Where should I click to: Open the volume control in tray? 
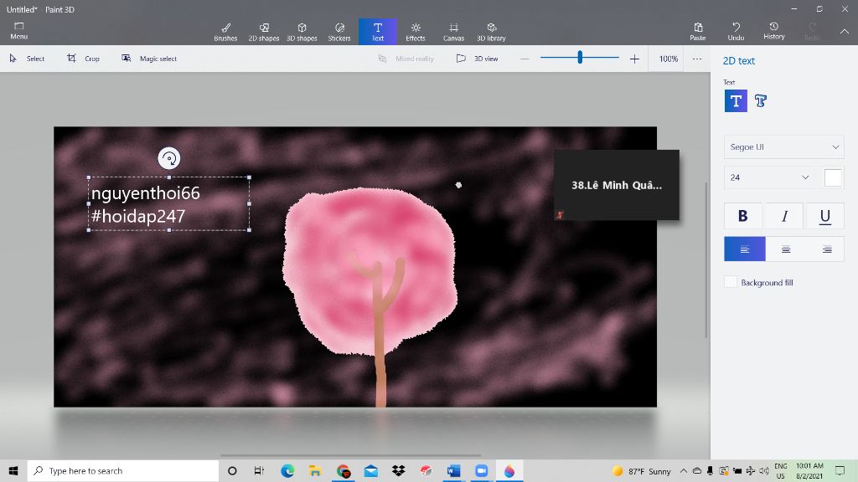tap(764, 470)
